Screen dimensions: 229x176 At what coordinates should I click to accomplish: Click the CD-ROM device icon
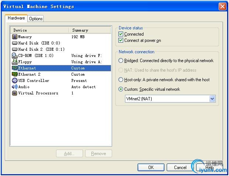point(15,55)
